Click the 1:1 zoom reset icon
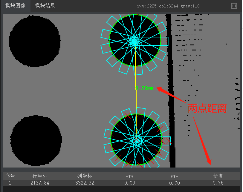 pyautogui.click(x=234, y=6)
